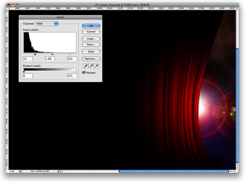
Task: Click the status bar preview icon
Action: (x=20, y=171)
